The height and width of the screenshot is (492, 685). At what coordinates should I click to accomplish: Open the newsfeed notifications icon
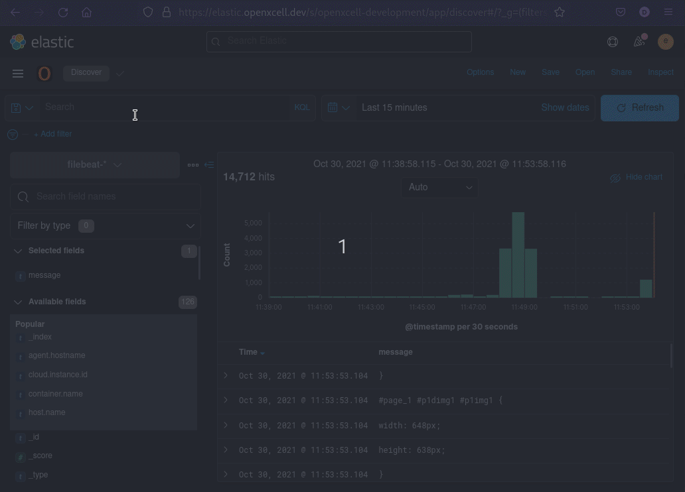pyautogui.click(x=639, y=42)
